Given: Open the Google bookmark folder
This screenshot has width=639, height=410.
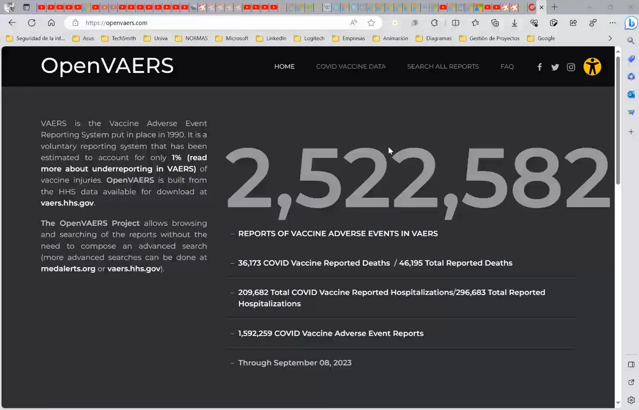Looking at the screenshot, I should pos(541,38).
